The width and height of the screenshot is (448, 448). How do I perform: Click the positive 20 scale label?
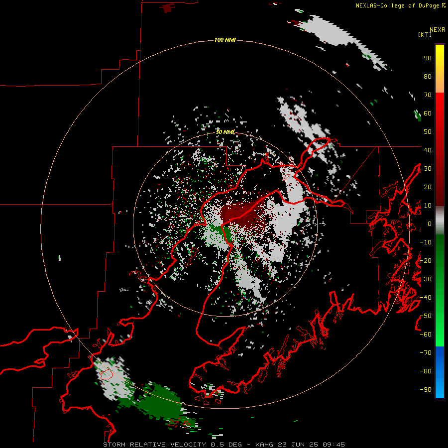pos(428,187)
